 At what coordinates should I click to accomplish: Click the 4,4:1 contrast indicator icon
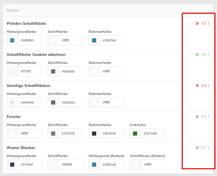tap(197, 86)
